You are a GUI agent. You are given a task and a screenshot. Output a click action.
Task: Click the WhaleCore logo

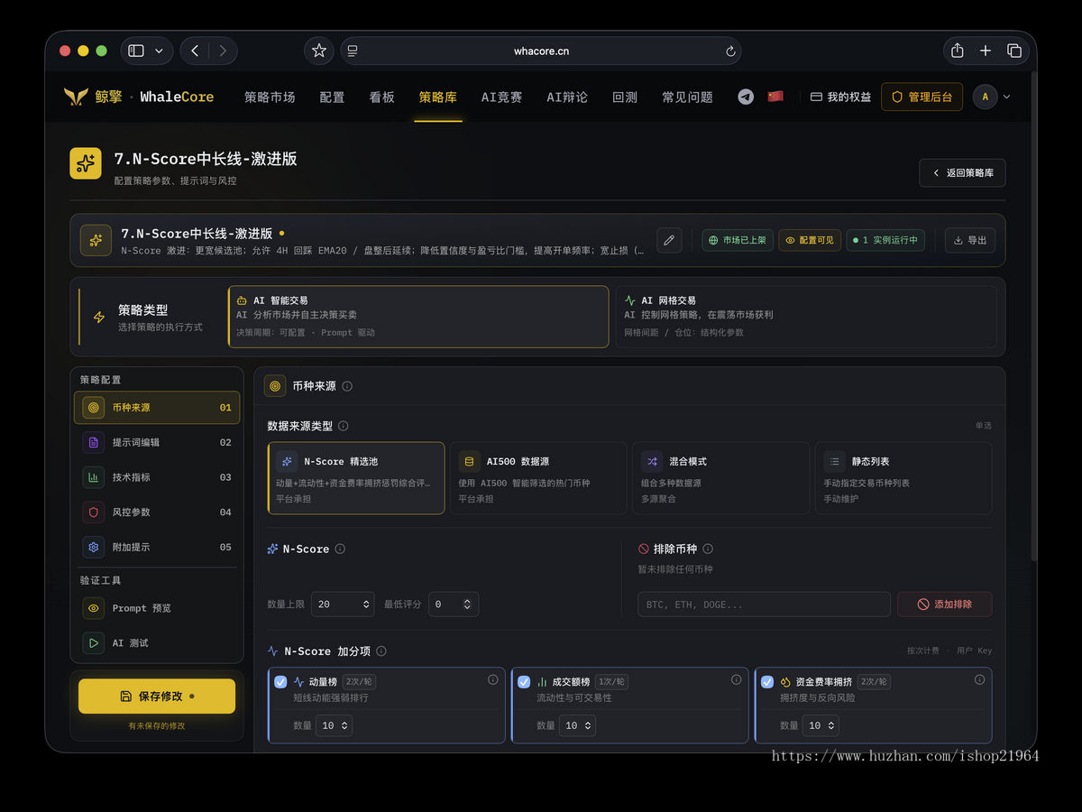(x=139, y=97)
